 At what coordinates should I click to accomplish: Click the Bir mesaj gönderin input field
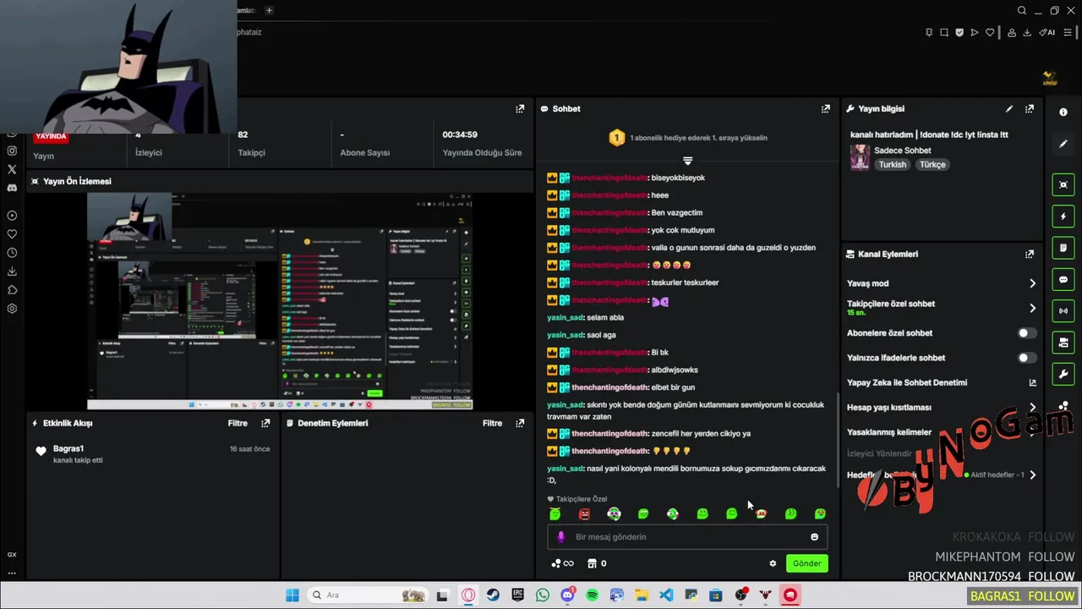coord(687,537)
